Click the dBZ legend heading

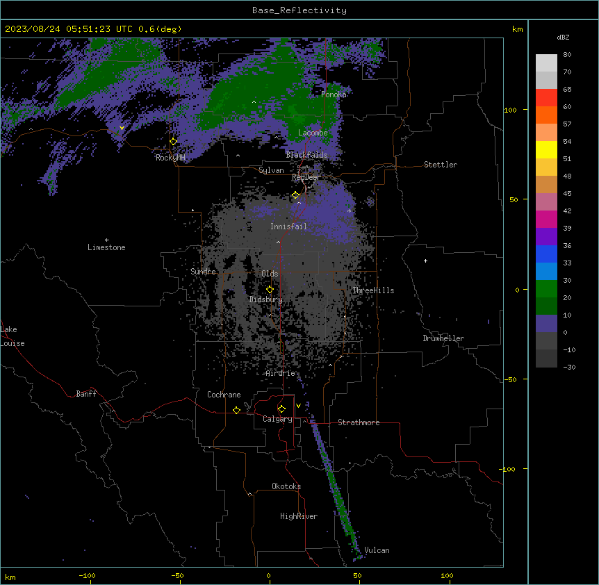pos(563,37)
